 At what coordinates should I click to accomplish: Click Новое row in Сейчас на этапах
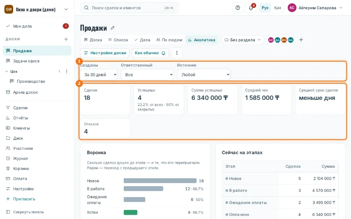280,179
